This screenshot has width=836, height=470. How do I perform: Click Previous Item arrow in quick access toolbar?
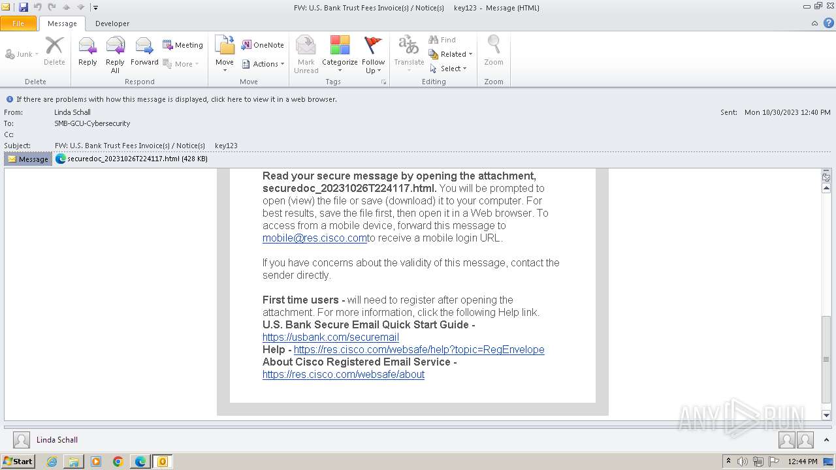[x=66, y=7]
